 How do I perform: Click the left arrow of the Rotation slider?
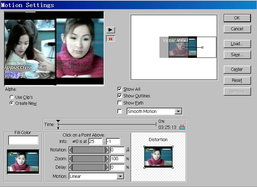click(71, 150)
